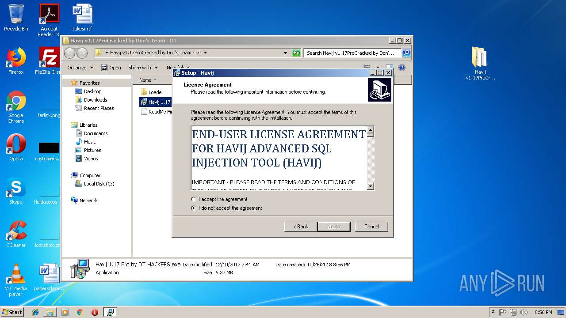
Task: Click the refresh button beside address bar
Action: click(x=296, y=53)
